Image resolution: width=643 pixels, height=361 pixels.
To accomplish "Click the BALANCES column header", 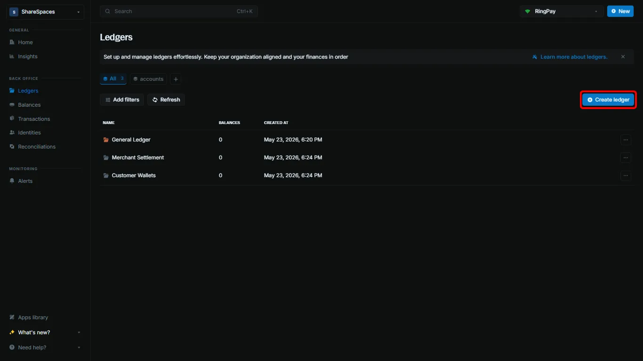I will tap(229, 123).
